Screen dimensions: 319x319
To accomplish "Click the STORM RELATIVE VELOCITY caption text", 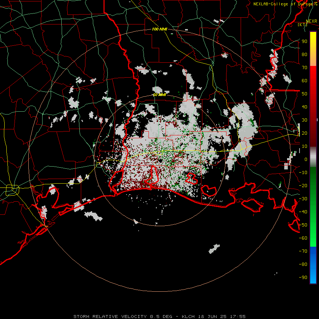I will 110,317.
